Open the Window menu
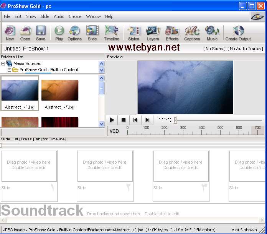The image size is (267, 234). 93,16
